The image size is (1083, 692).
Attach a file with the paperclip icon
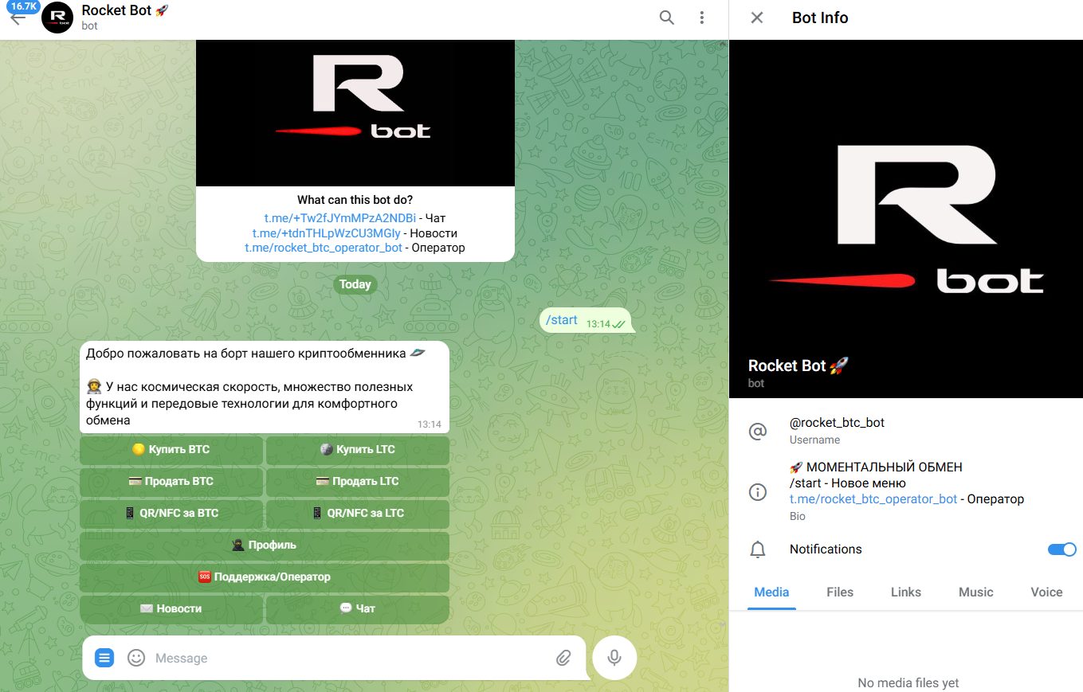point(563,658)
